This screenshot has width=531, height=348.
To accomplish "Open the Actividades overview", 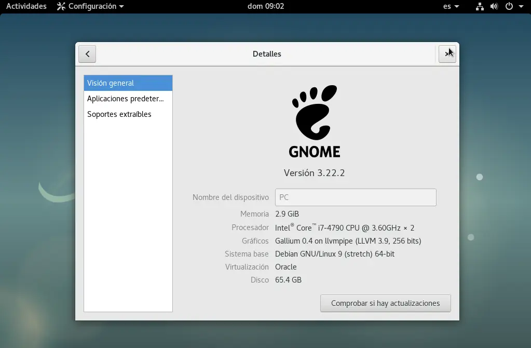I will 26,6.
